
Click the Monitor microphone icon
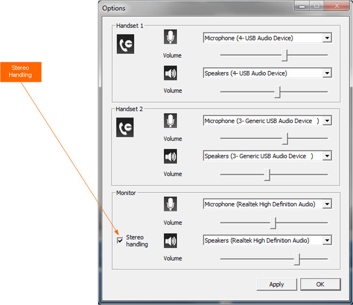[x=170, y=204]
